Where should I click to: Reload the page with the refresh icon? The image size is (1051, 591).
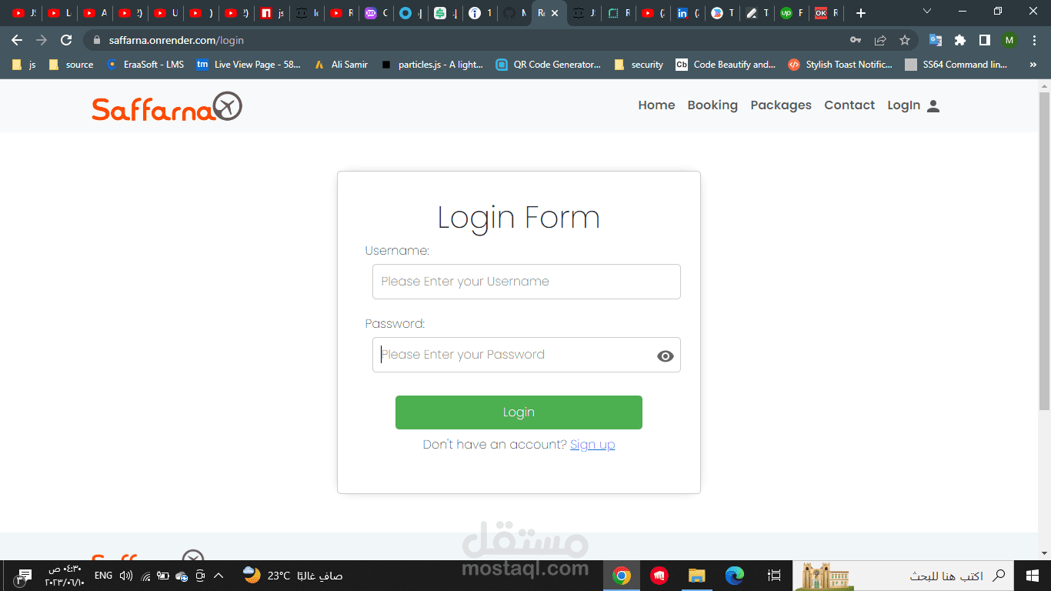[66, 40]
